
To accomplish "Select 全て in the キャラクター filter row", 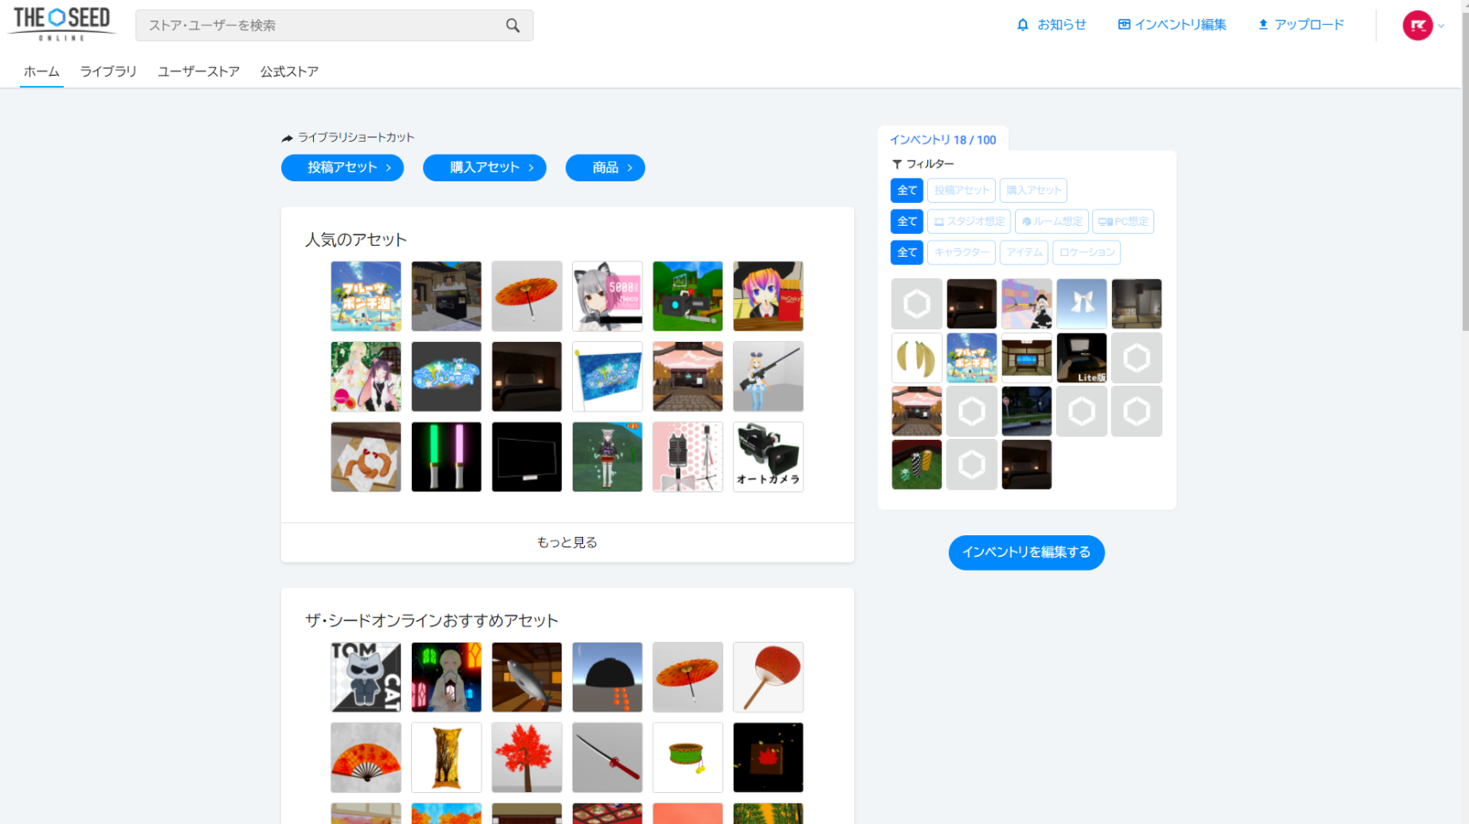I will tap(907, 253).
